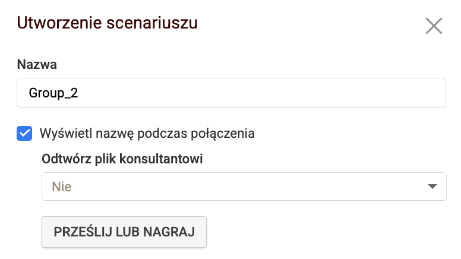Click into the Nazwa input field

point(231,93)
